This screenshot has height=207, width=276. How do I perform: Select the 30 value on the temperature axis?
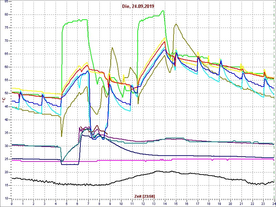[x=6, y=146]
